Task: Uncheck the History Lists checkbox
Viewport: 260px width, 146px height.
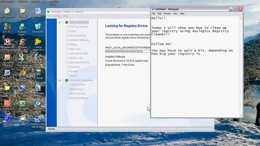Action: (x=67, y=58)
